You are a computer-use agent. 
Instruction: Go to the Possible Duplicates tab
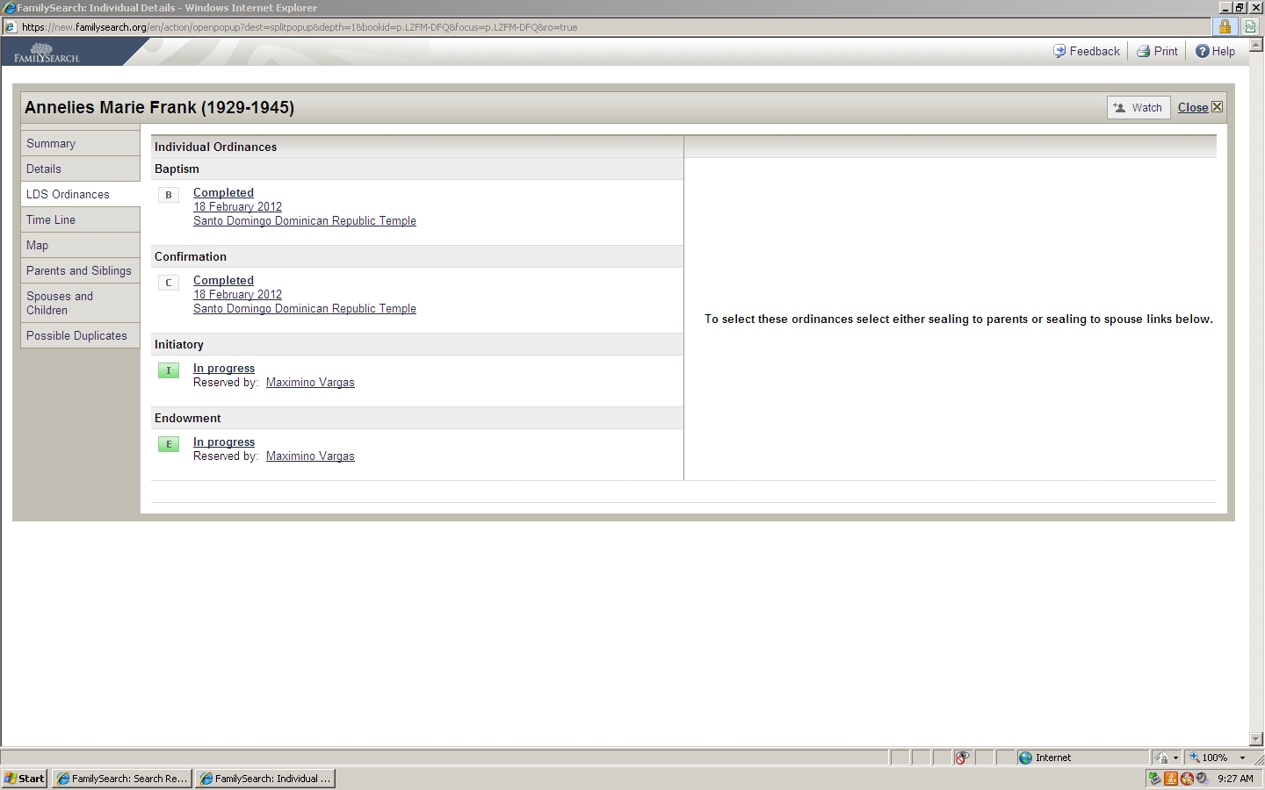click(x=80, y=335)
